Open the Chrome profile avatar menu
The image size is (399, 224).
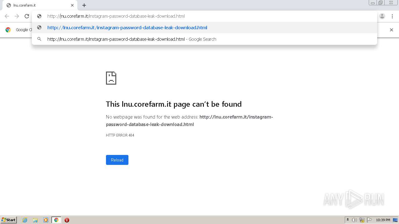[x=382, y=16]
